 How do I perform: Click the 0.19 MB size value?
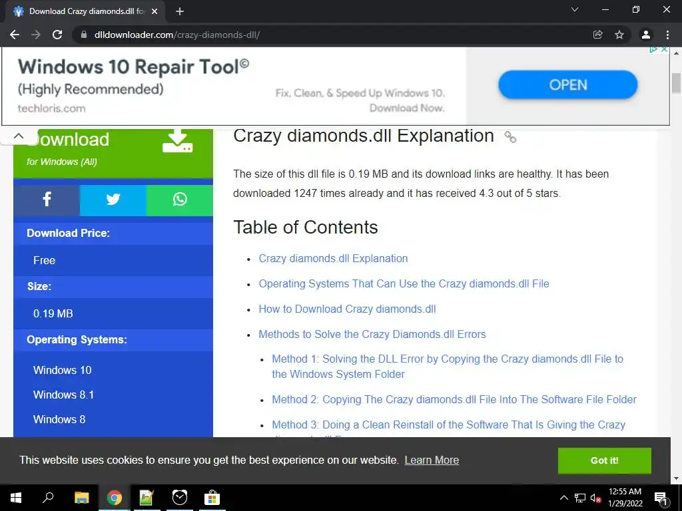pos(53,313)
